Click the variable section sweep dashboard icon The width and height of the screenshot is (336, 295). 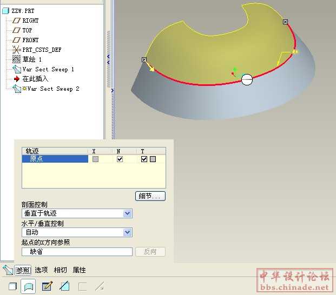tap(8, 270)
